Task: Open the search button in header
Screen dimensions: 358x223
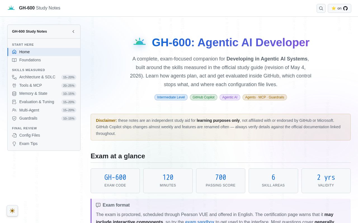Action: (321, 8)
